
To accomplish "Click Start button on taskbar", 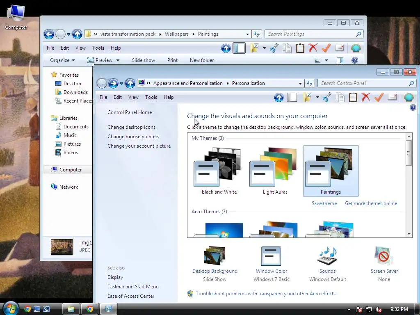I will tap(11, 308).
